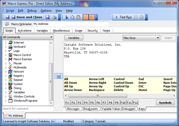Click the F1 key button
Viewport: 179px width, 126px height.
coord(67,103)
